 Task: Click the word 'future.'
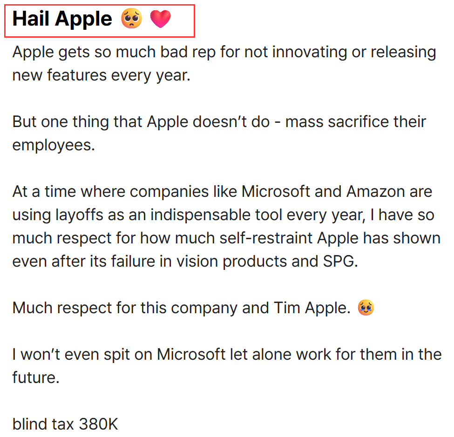pyautogui.click(x=36, y=378)
